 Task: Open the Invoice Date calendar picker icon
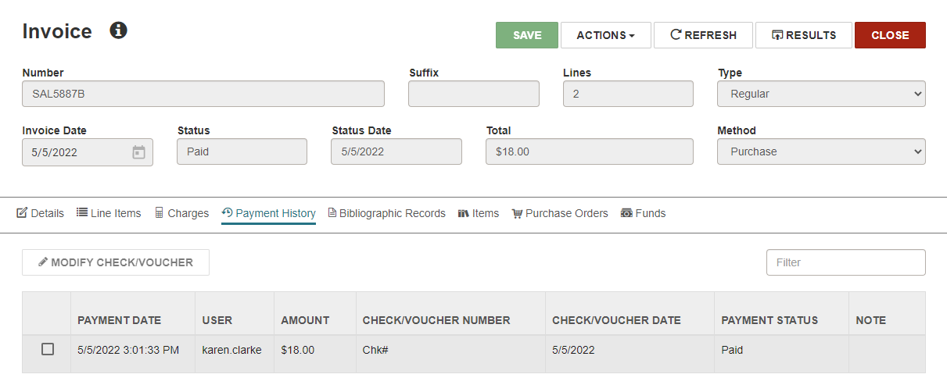click(x=138, y=152)
